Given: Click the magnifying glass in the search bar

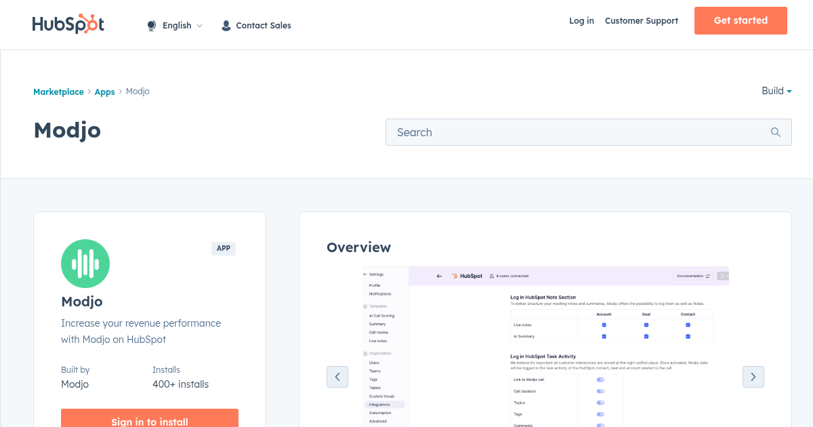Looking at the screenshot, I should coord(775,131).
